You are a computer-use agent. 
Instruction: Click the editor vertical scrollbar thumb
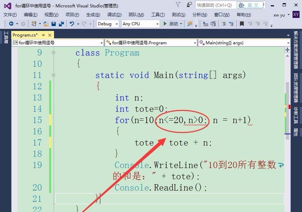point(287,111)
